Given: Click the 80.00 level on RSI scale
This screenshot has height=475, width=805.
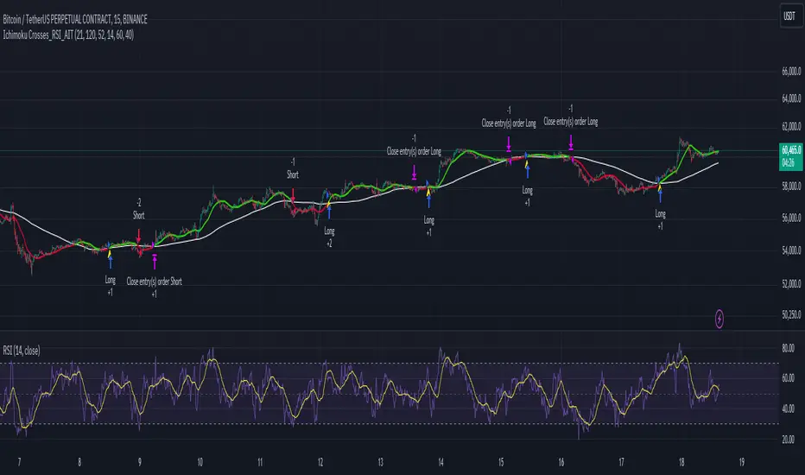Looking at the screenshot, I should click(788, 348).
